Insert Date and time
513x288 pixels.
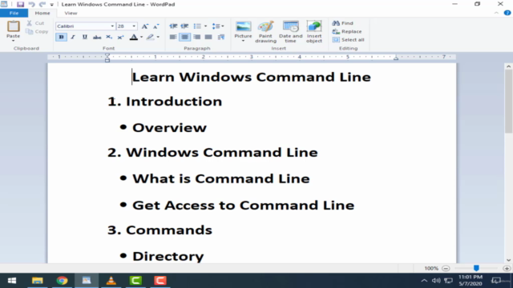[x=290, y=32]
